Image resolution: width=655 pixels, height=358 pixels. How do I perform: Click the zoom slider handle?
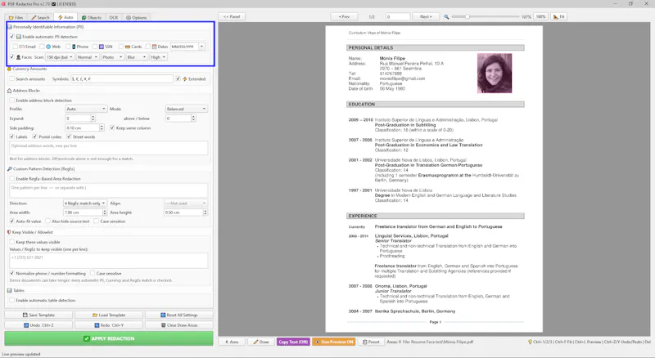(x=467, y=16)
